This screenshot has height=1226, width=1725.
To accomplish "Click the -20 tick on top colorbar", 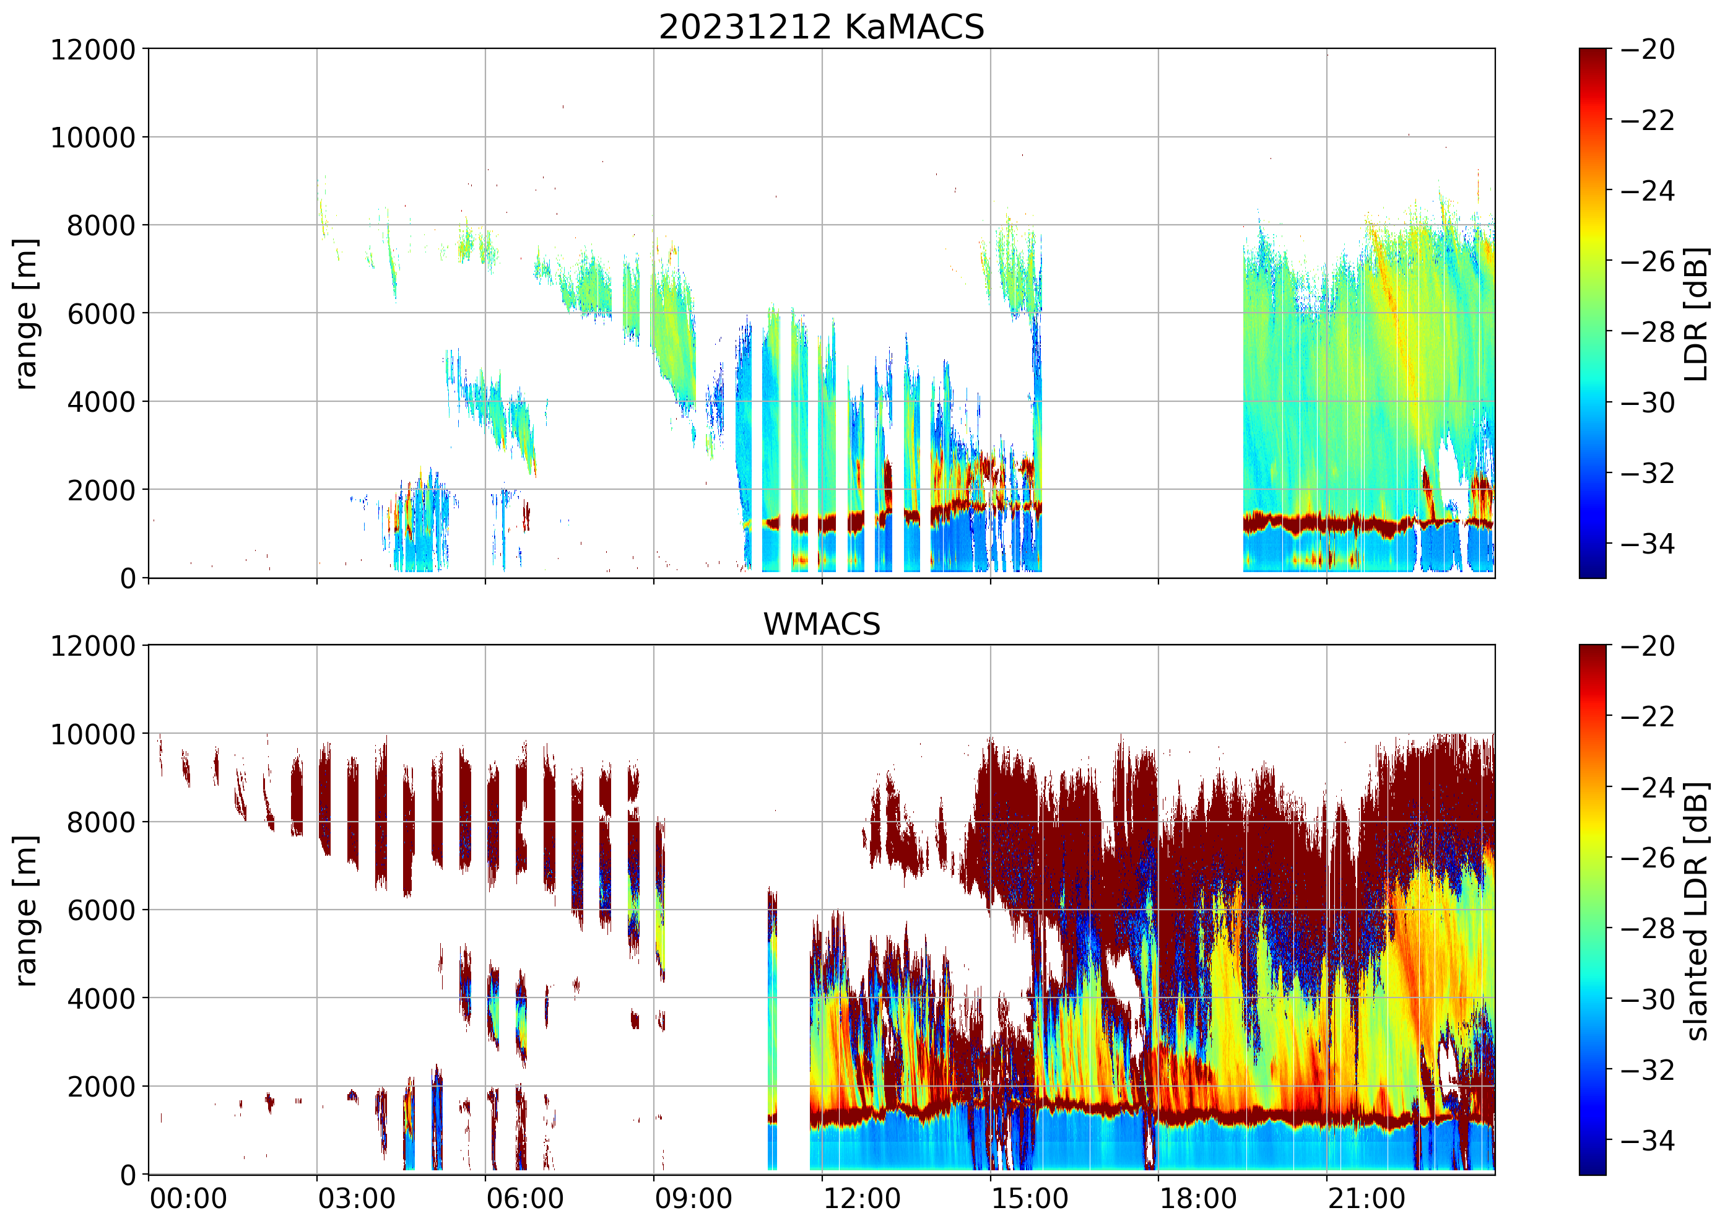I will [x=1647, y=50].
